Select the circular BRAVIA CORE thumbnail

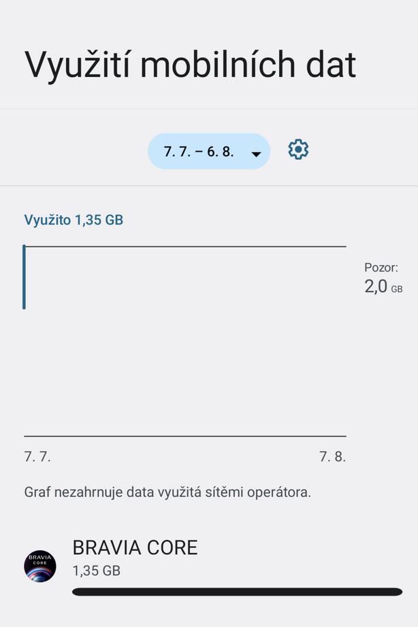[39, 565]
